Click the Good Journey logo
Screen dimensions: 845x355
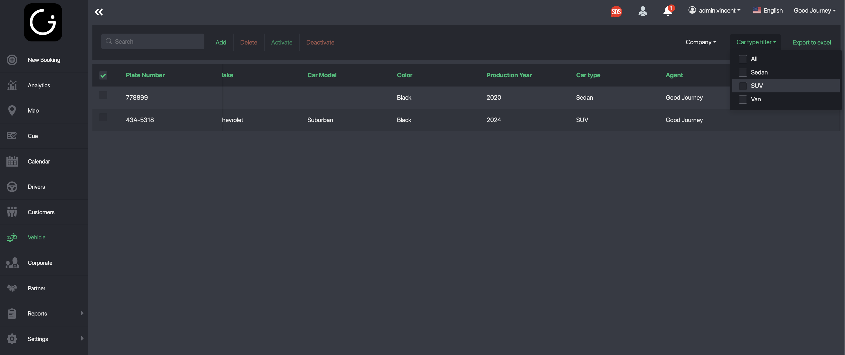(x=43, y=22)
